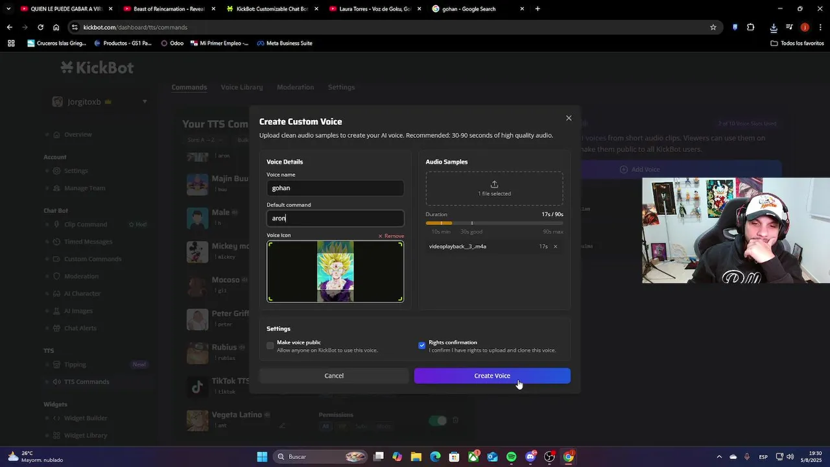Viewport: 830px width, 467px height.
Task: Open AI Images sidebar item
Action: [x=78, y=311]
